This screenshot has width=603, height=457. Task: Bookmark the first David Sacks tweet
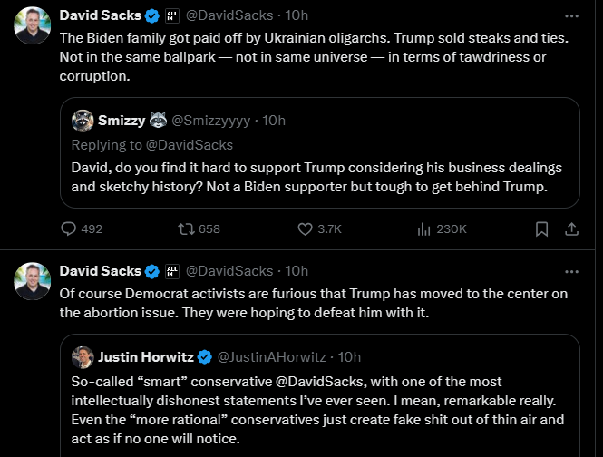(x=541, y=229)
